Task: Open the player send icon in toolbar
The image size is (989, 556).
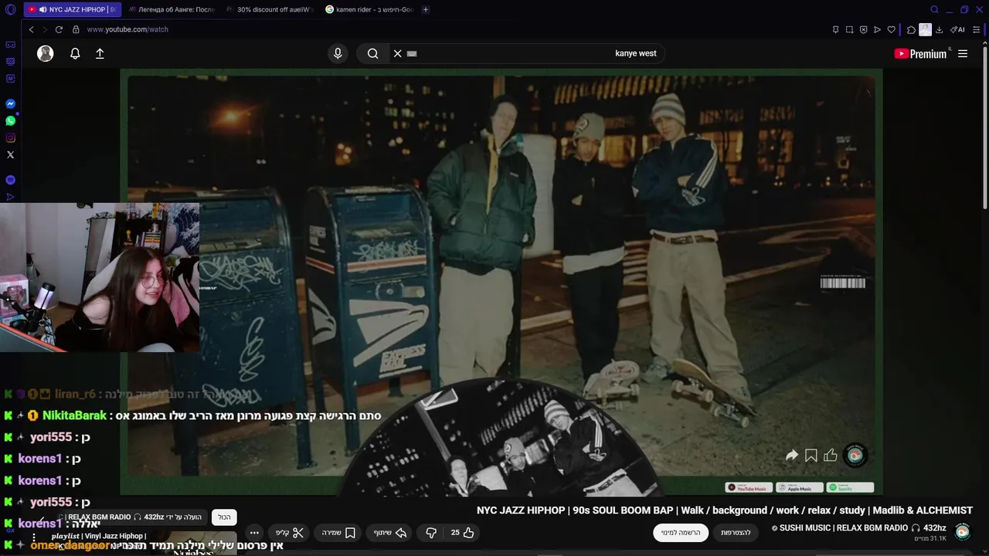Action: click(x=877, y=29)
